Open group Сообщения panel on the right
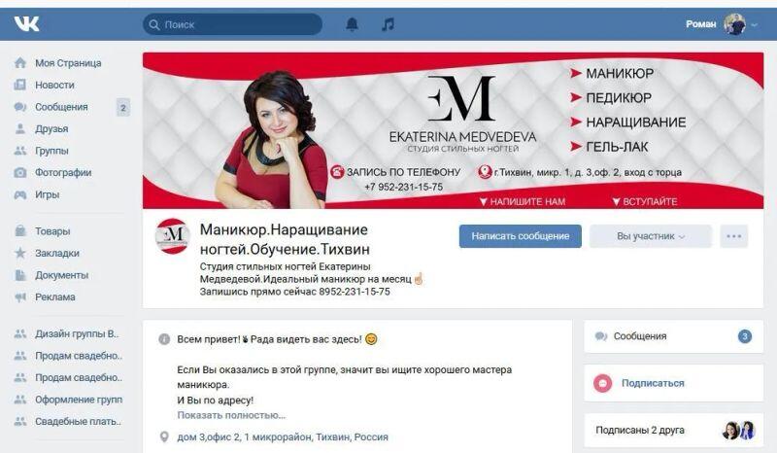 673,336
